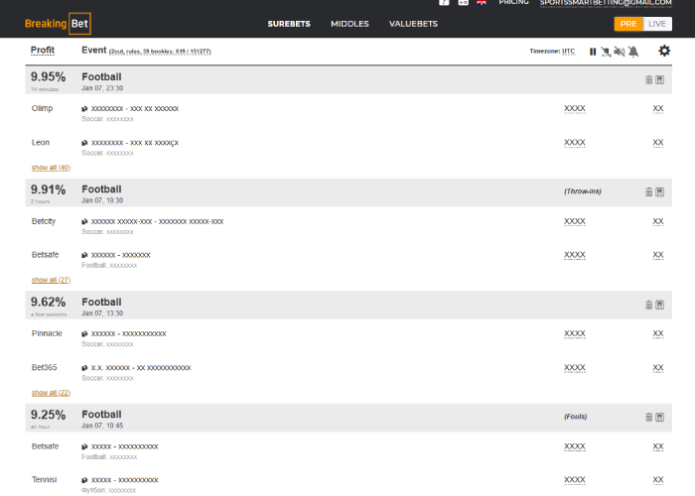Open the SUREBETS tab
695x496 pixels.
(289, 24)
